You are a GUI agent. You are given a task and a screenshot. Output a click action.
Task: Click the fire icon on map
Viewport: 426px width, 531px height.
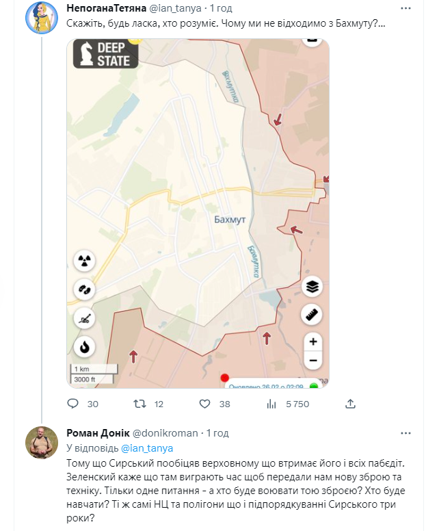click(x=85, y=346)
